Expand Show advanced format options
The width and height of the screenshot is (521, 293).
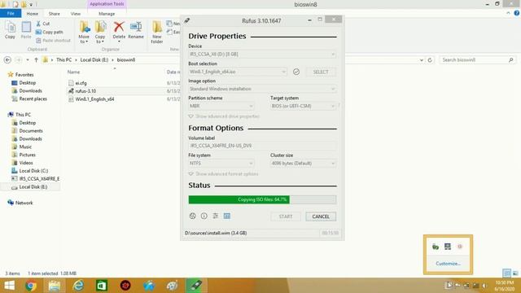223,173
